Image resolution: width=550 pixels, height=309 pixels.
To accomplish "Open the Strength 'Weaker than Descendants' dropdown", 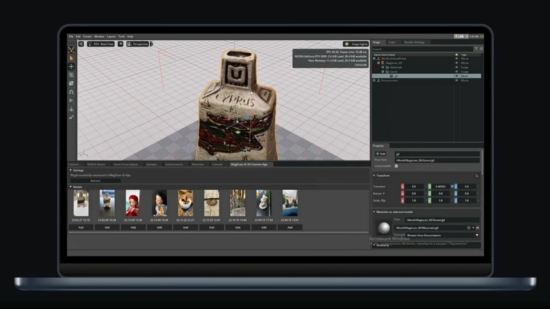I will pyautogui.click(x=443, y=235).
